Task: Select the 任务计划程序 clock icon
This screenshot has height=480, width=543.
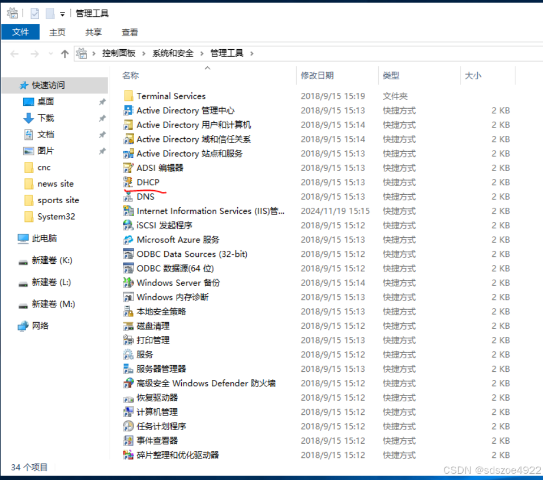Action: tap(128, 426)
